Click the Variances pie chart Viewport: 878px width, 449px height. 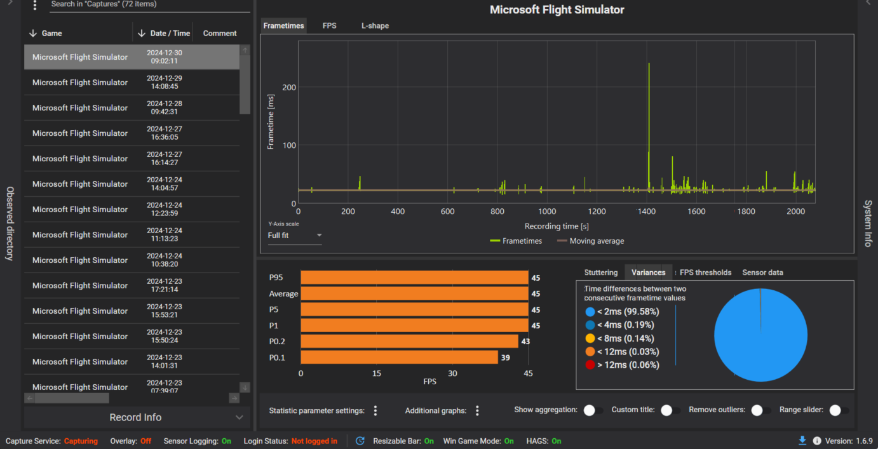[x=760, y=335]
